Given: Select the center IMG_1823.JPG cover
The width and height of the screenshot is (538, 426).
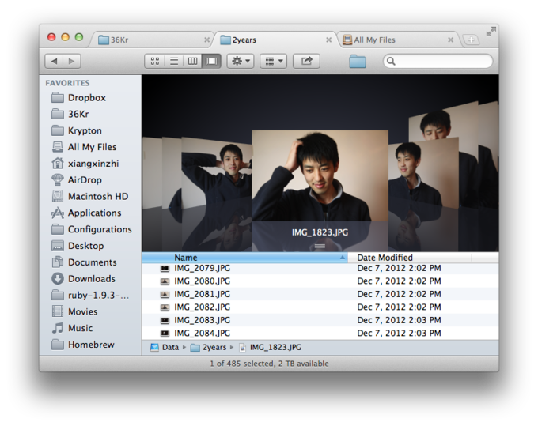Looking at the screenshot, I should (x=320, y=175).
